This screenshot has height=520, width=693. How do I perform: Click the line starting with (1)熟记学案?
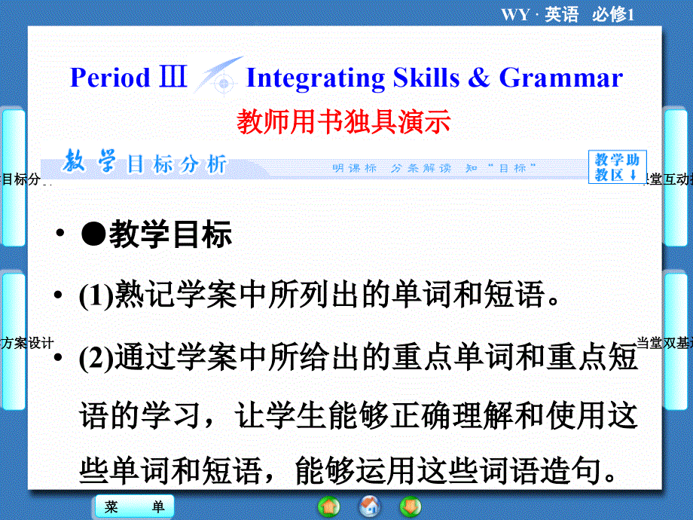319,296
